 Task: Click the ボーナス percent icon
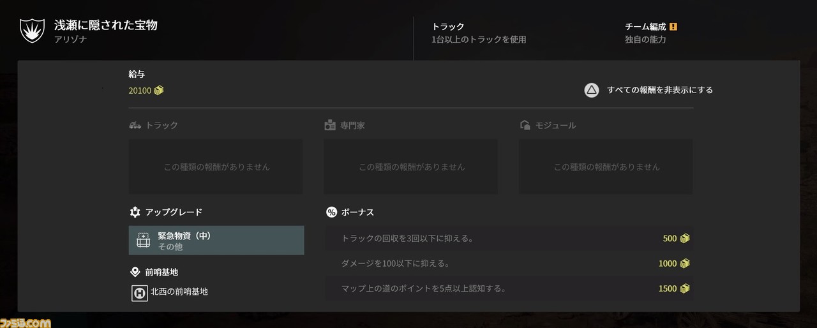331,212
